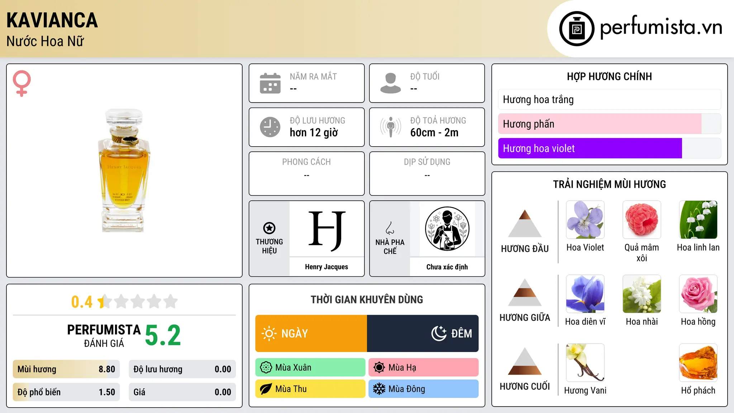Open the Hoa Violet note image
Screen dimensions: 734x413
(585, 220)
